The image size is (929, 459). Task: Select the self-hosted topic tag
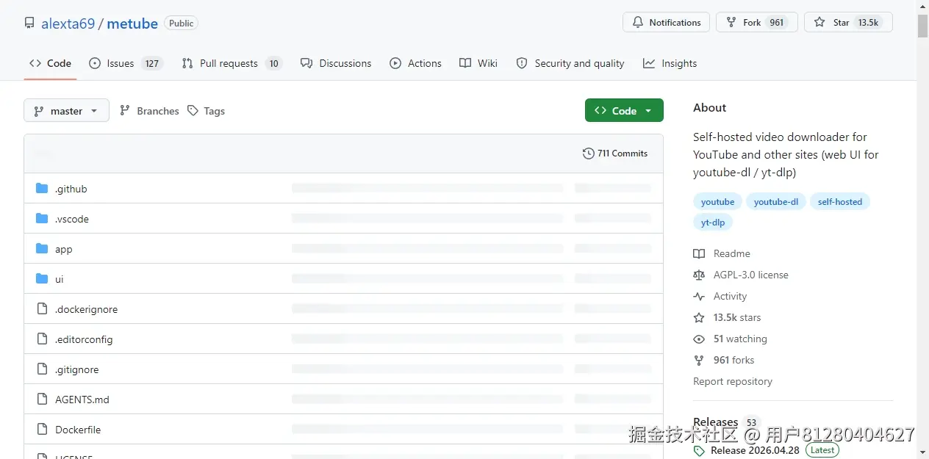point(839,201)
